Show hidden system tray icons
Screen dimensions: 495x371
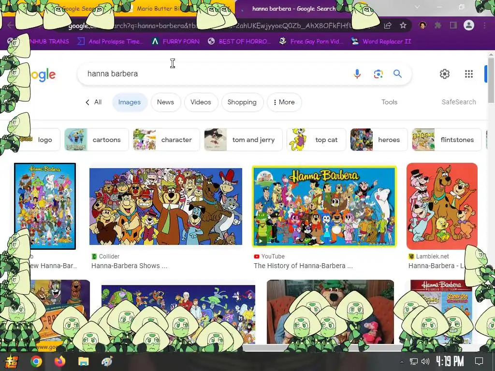402,362
